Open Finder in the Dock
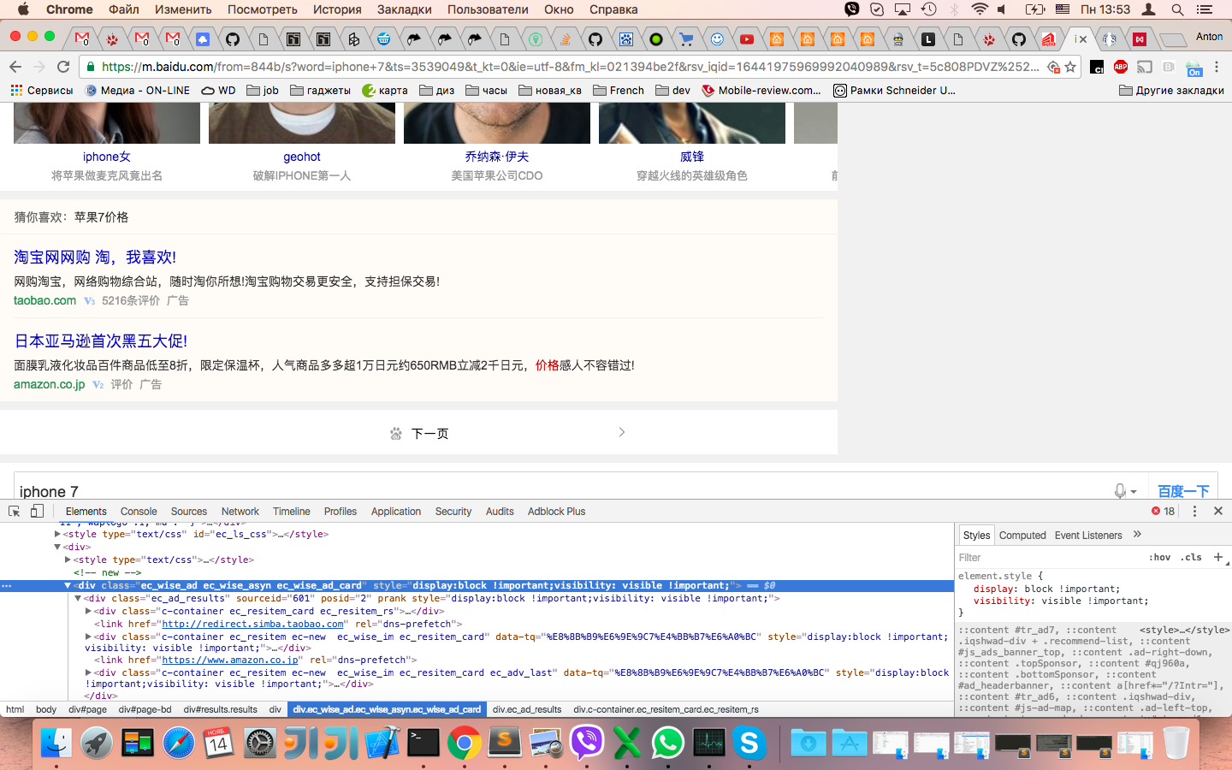1232x770 pixels. tap(56, 743)
